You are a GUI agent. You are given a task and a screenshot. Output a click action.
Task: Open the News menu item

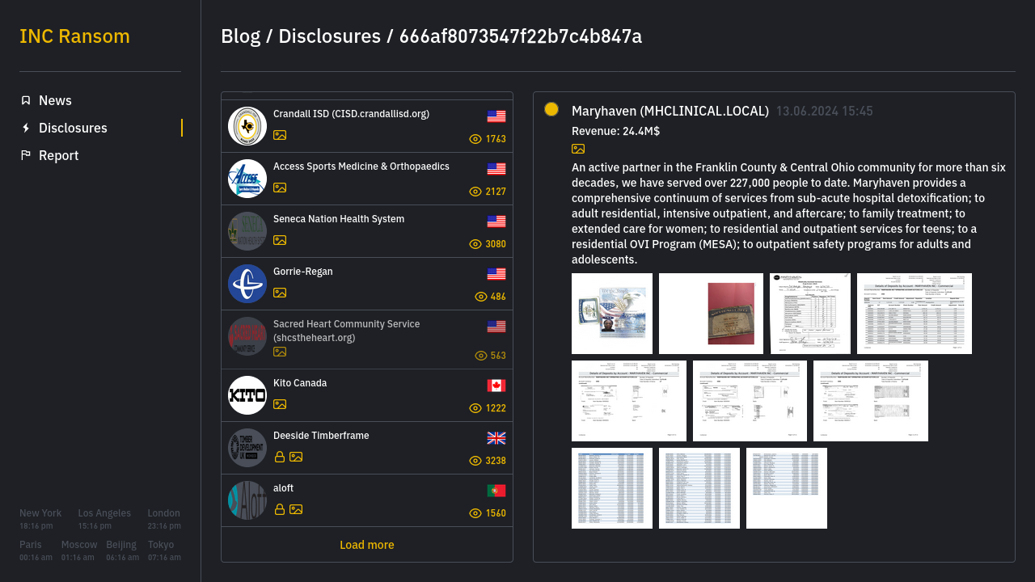55,100
